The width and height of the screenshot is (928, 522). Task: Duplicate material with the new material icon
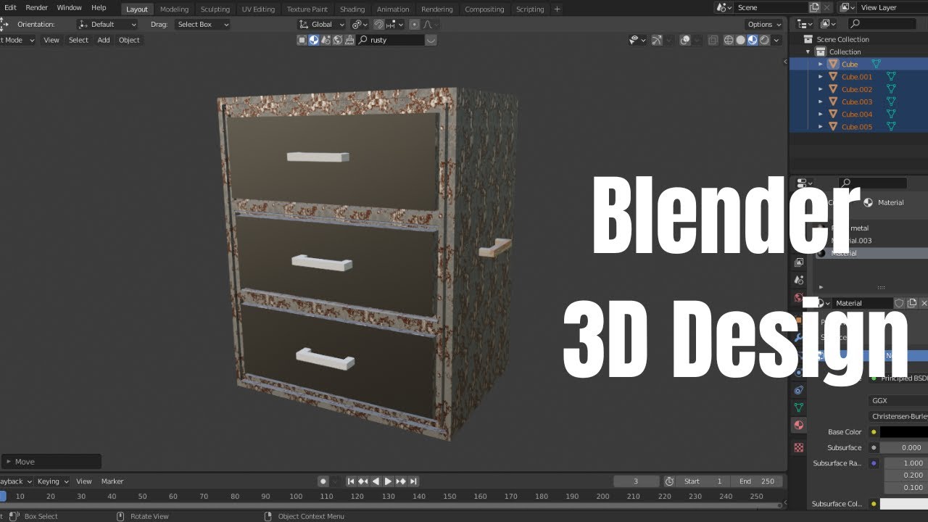click(x=912, y=303)
